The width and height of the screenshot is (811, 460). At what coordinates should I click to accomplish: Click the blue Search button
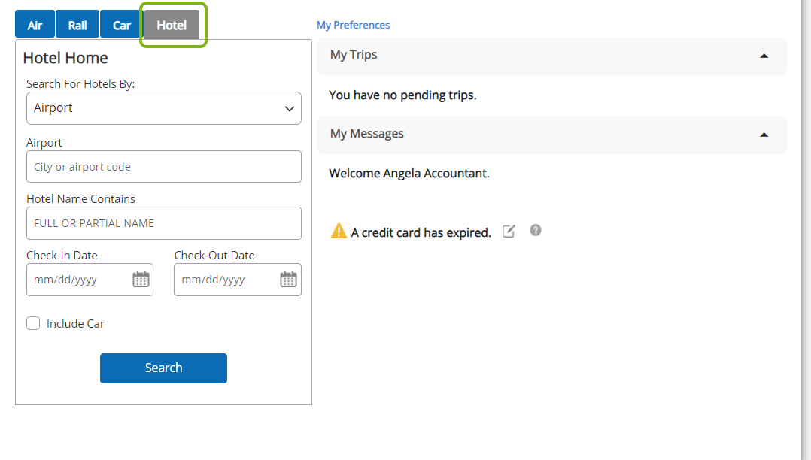pyautogui.click(x=163, y=368)
